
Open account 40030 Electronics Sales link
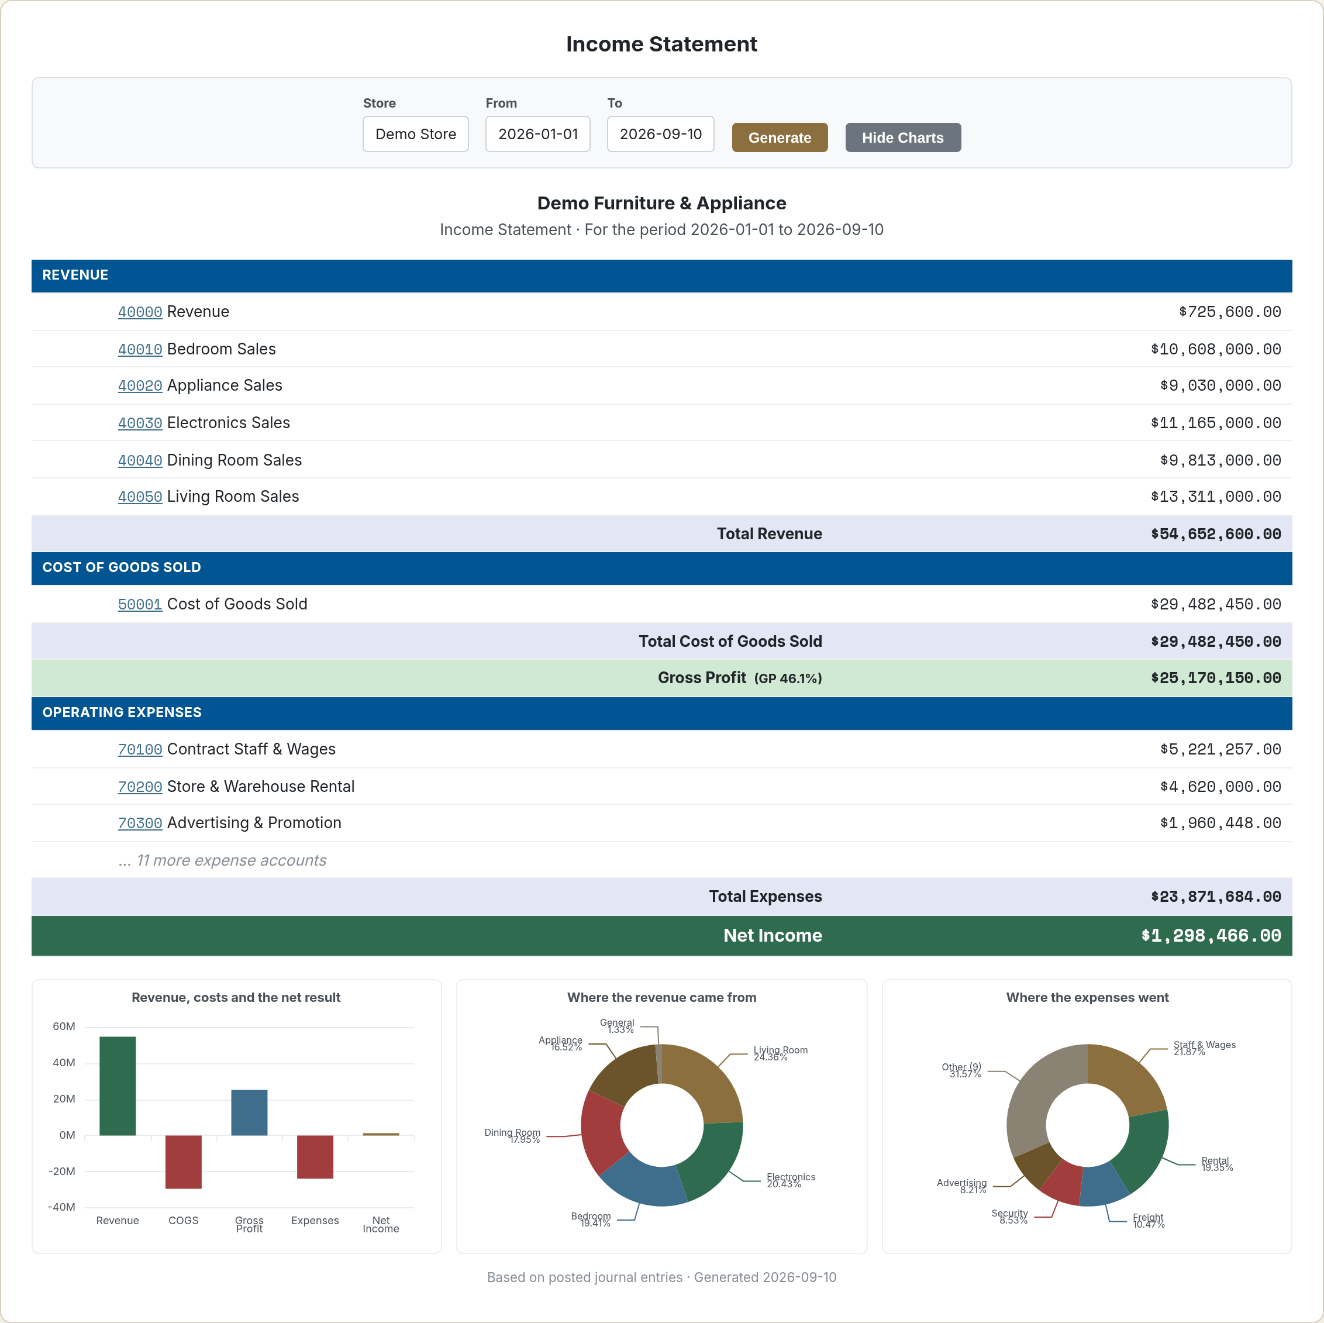click(x=140, y=423)
